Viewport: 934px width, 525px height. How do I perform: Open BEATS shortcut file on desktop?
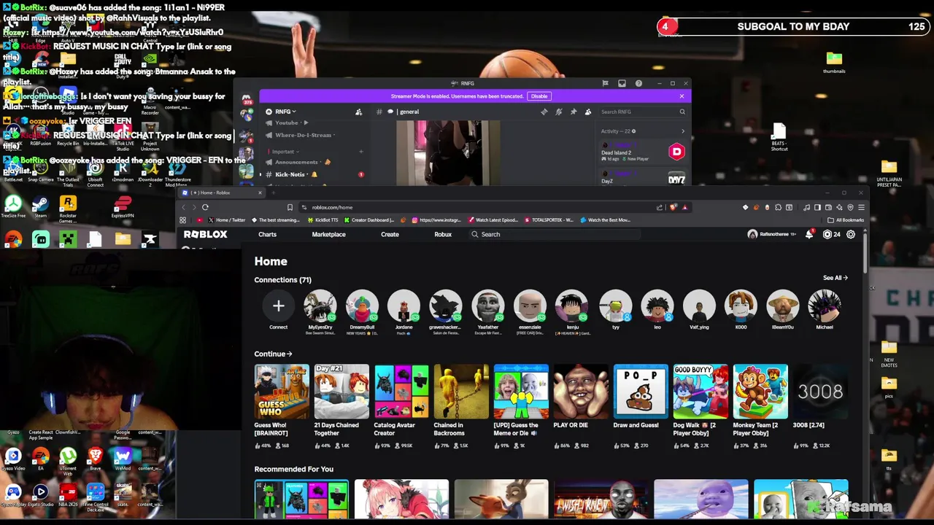tap(779, 137)
